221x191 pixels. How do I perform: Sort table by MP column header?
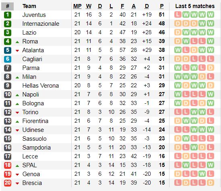(x=77, y=6)
